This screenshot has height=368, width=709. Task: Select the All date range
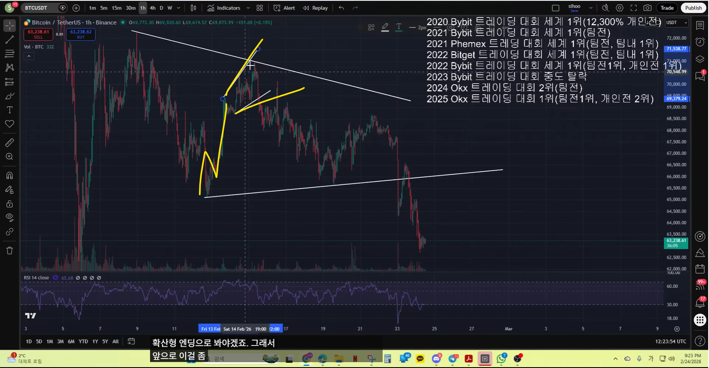tap(115, 341)
